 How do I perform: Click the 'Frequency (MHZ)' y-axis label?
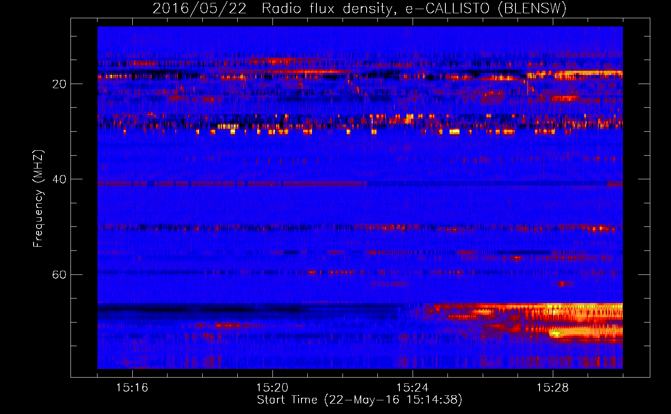click(38, 199)
